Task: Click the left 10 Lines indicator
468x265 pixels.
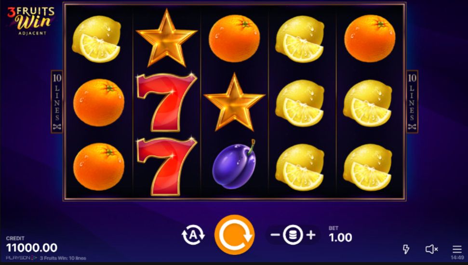Action: pos(57,102)
